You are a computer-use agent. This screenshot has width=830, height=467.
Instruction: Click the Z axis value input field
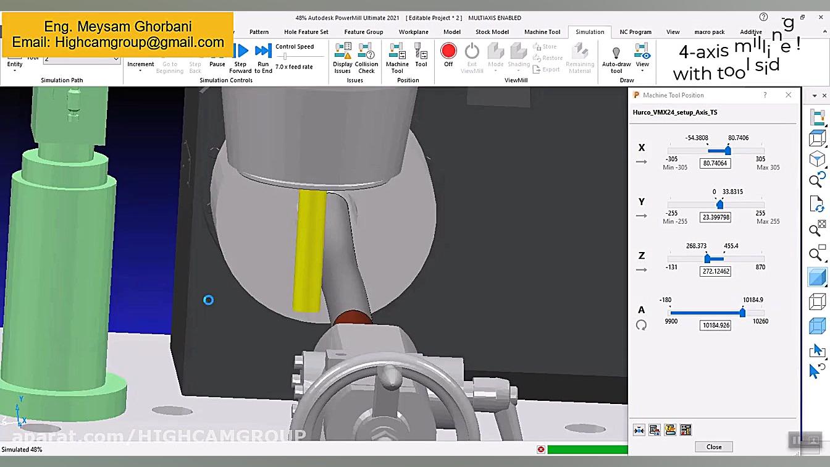click(x=715, y=271)
